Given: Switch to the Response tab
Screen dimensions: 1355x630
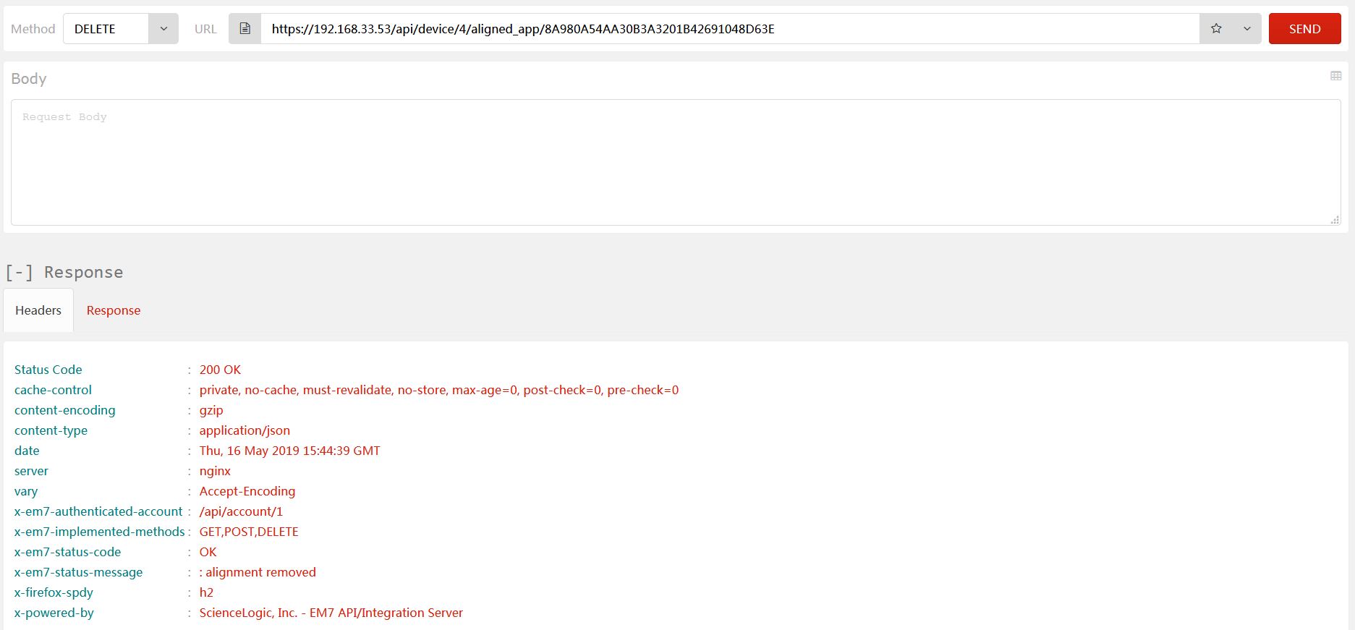Looking at the screenshot, I should click(x=114, y=310).
